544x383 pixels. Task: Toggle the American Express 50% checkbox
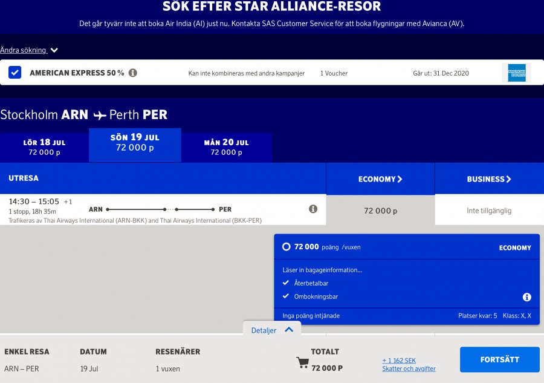15,73
